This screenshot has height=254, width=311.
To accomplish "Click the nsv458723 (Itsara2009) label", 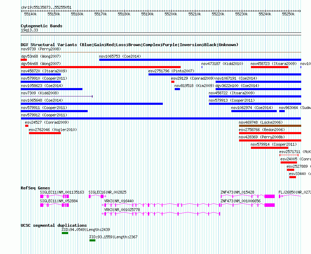I will (x=274, y=64).
